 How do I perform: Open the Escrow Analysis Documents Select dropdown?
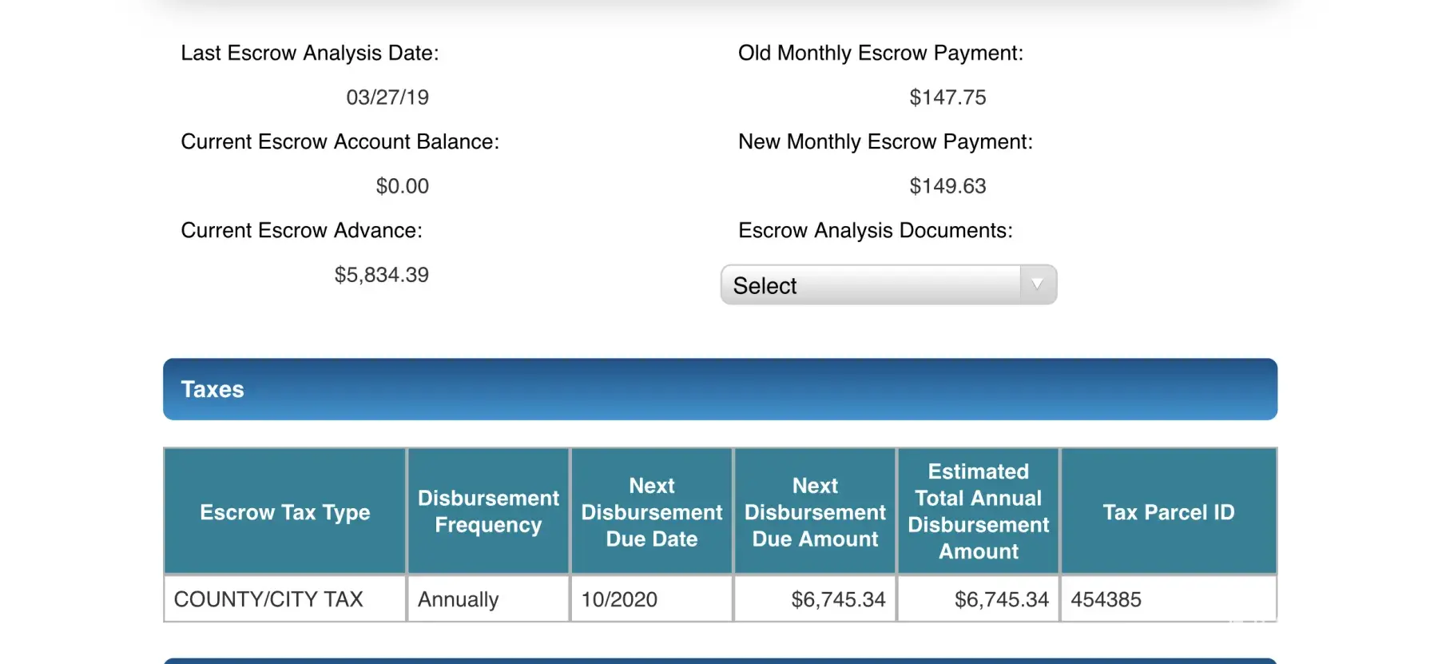(871, 285)
